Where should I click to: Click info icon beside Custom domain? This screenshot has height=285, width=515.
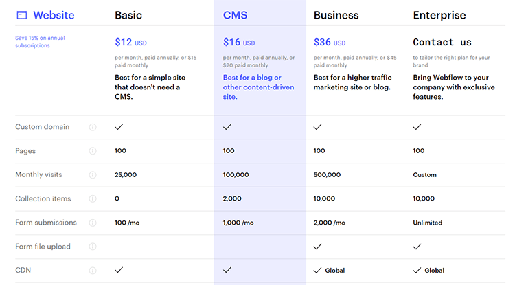point(93,127)
